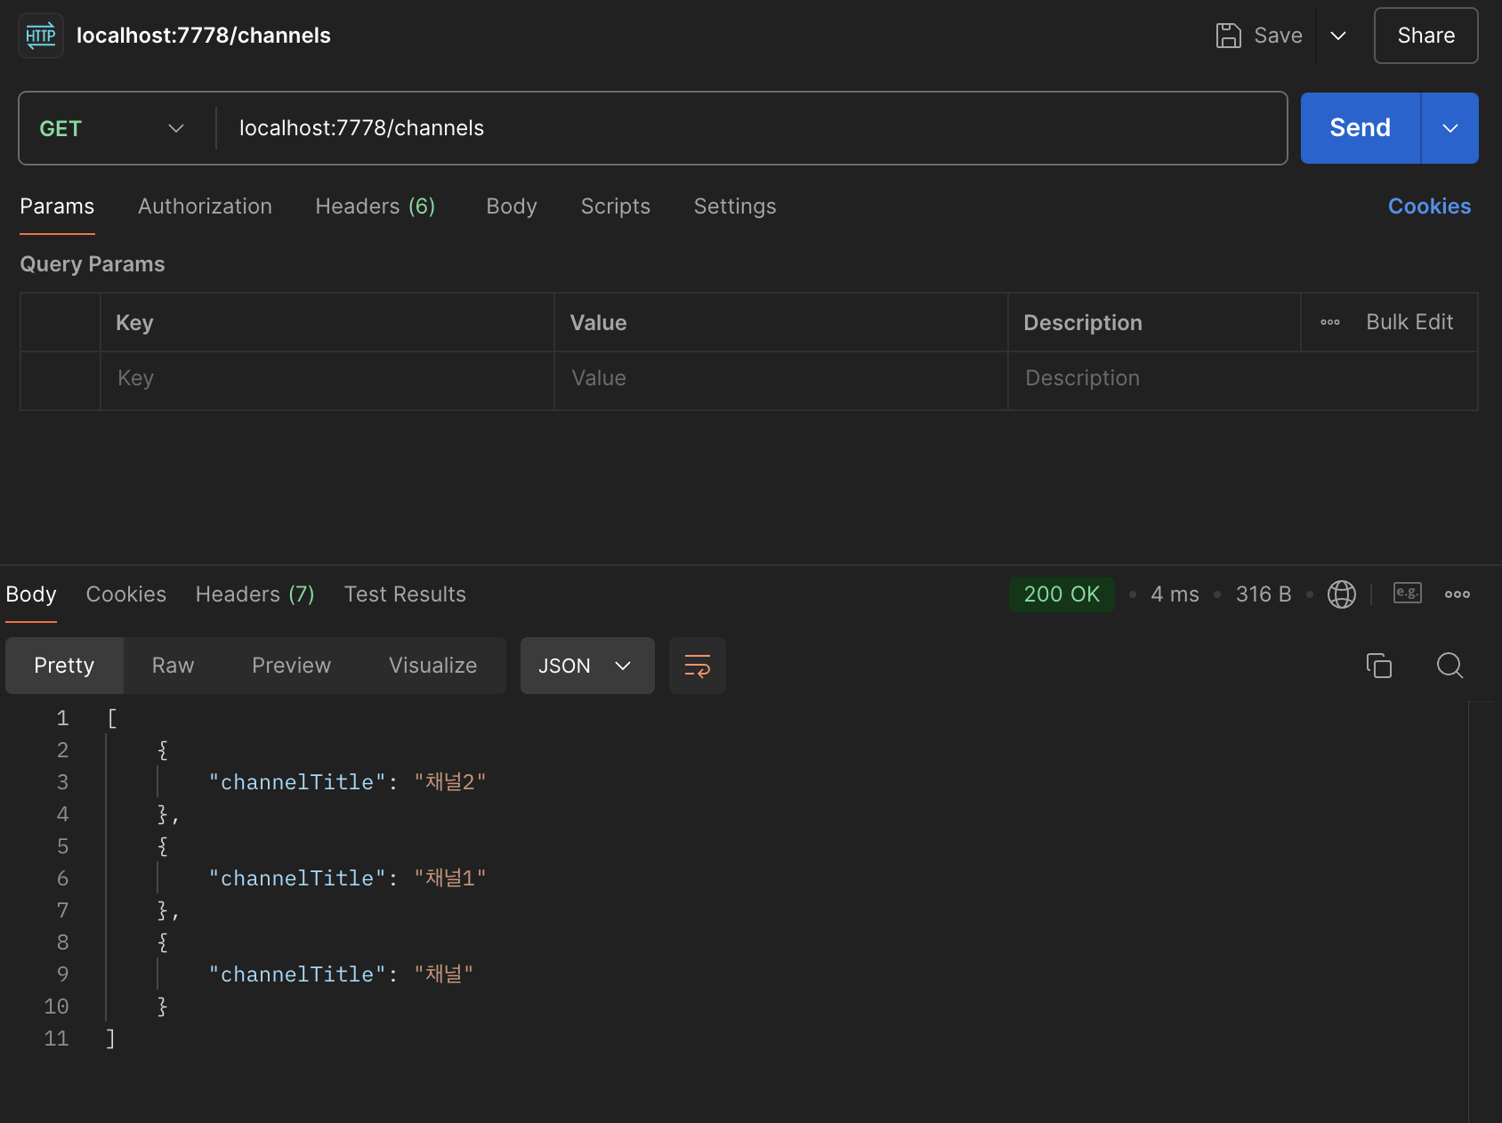This screenshot has height=1123, width=1502.
Task: Switch to the Preview view
Action: (292, 666)
